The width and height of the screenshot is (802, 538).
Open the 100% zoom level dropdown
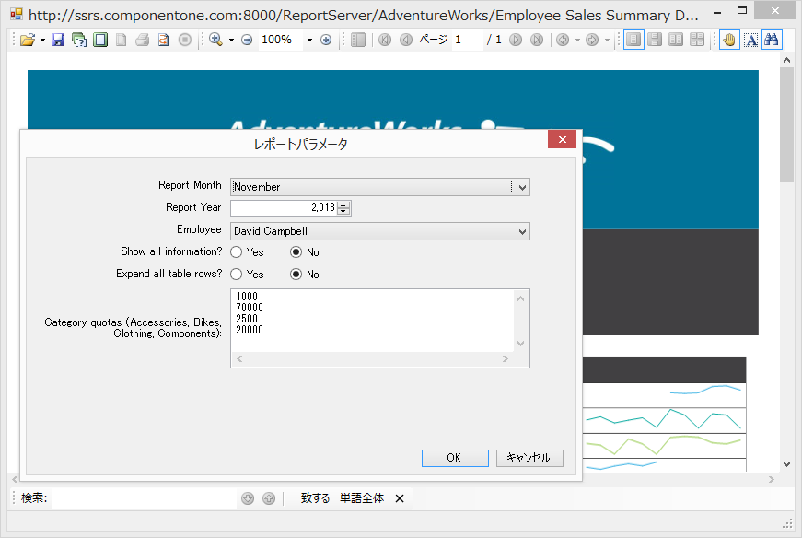click(309, 40)
